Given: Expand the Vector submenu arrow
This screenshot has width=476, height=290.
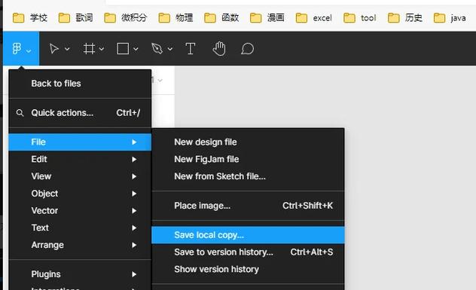Looking at the screenshot, I should coord(134,211).
